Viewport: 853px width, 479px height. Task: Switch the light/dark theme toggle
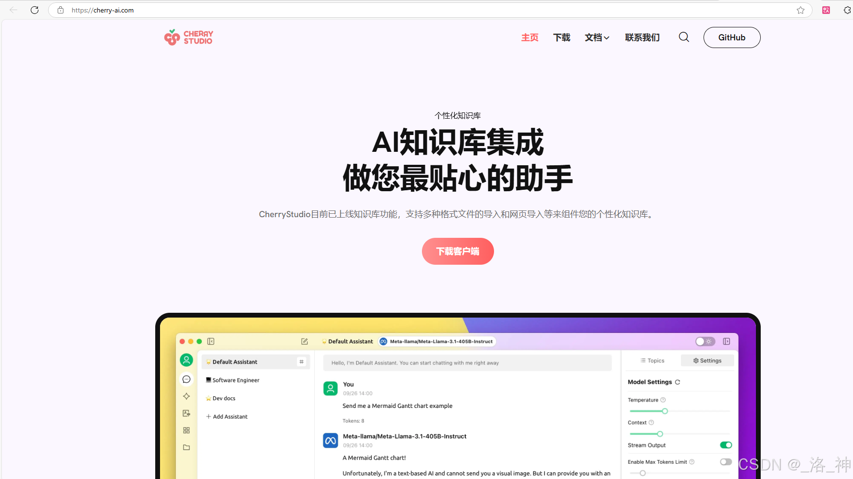705,341
